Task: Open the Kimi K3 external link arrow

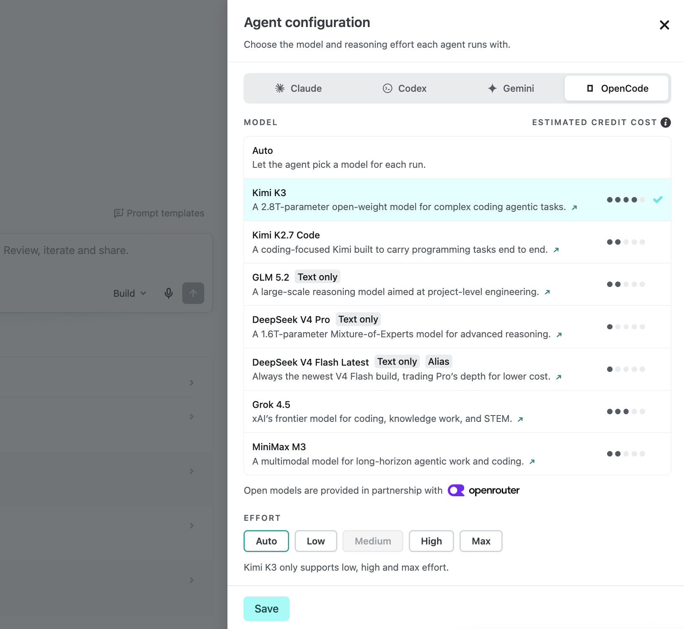Action: pyautogui.click(x=574, y=208)
